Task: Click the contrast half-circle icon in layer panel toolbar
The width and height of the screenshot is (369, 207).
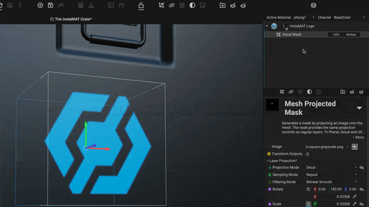Action: coord(310,92)
